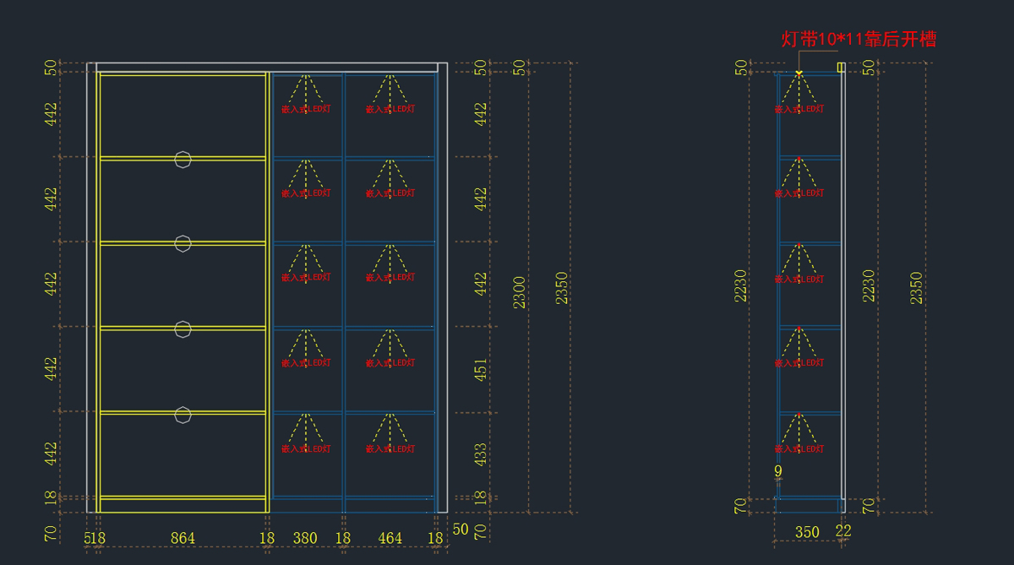Select the top-left 嵌入式LED灯 label in the front view

(306, 109)
